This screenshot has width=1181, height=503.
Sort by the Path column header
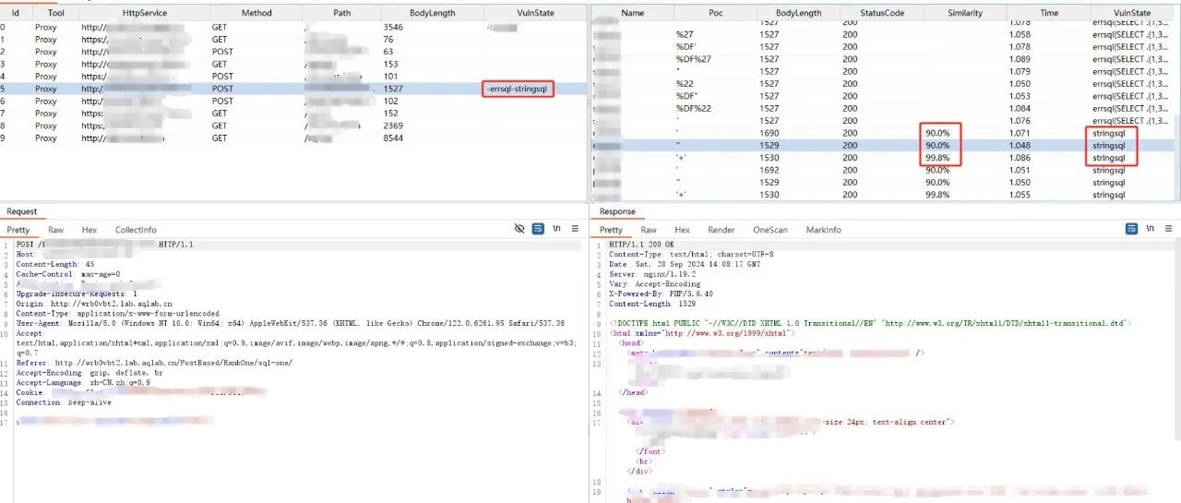pyautogui.click(x=342, y=13)
